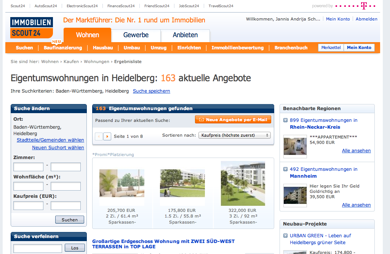The width and height of the screenshot is (390, 254).
Task: Click Kaufen in the breadcrumb
Action: (71, 62)
